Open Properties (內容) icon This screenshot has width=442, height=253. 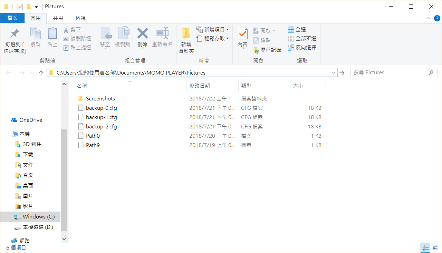click(243, 34)
